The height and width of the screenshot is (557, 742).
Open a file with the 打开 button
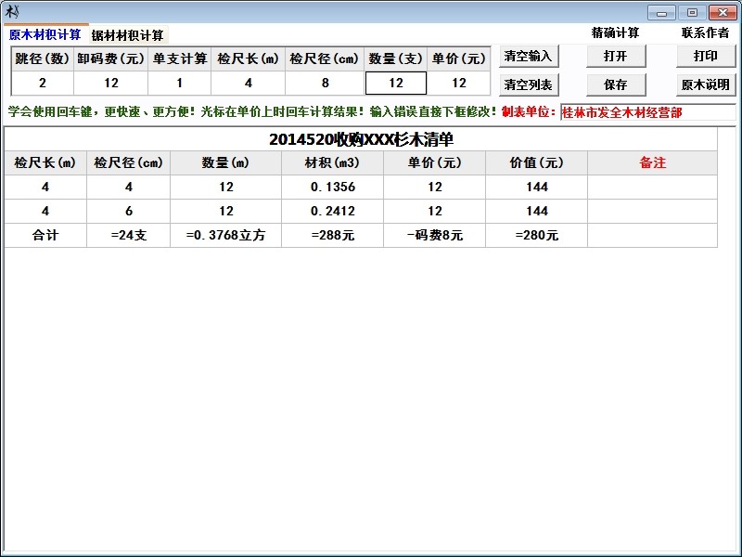[615, 56]
